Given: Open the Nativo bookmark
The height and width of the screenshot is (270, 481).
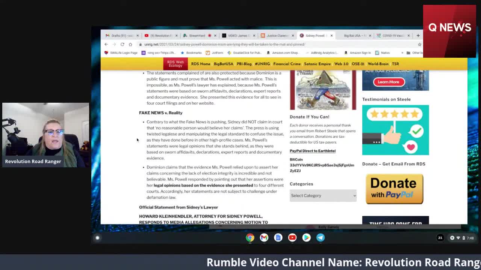Looking at the screenshot, I should click(x=382, y=53).
